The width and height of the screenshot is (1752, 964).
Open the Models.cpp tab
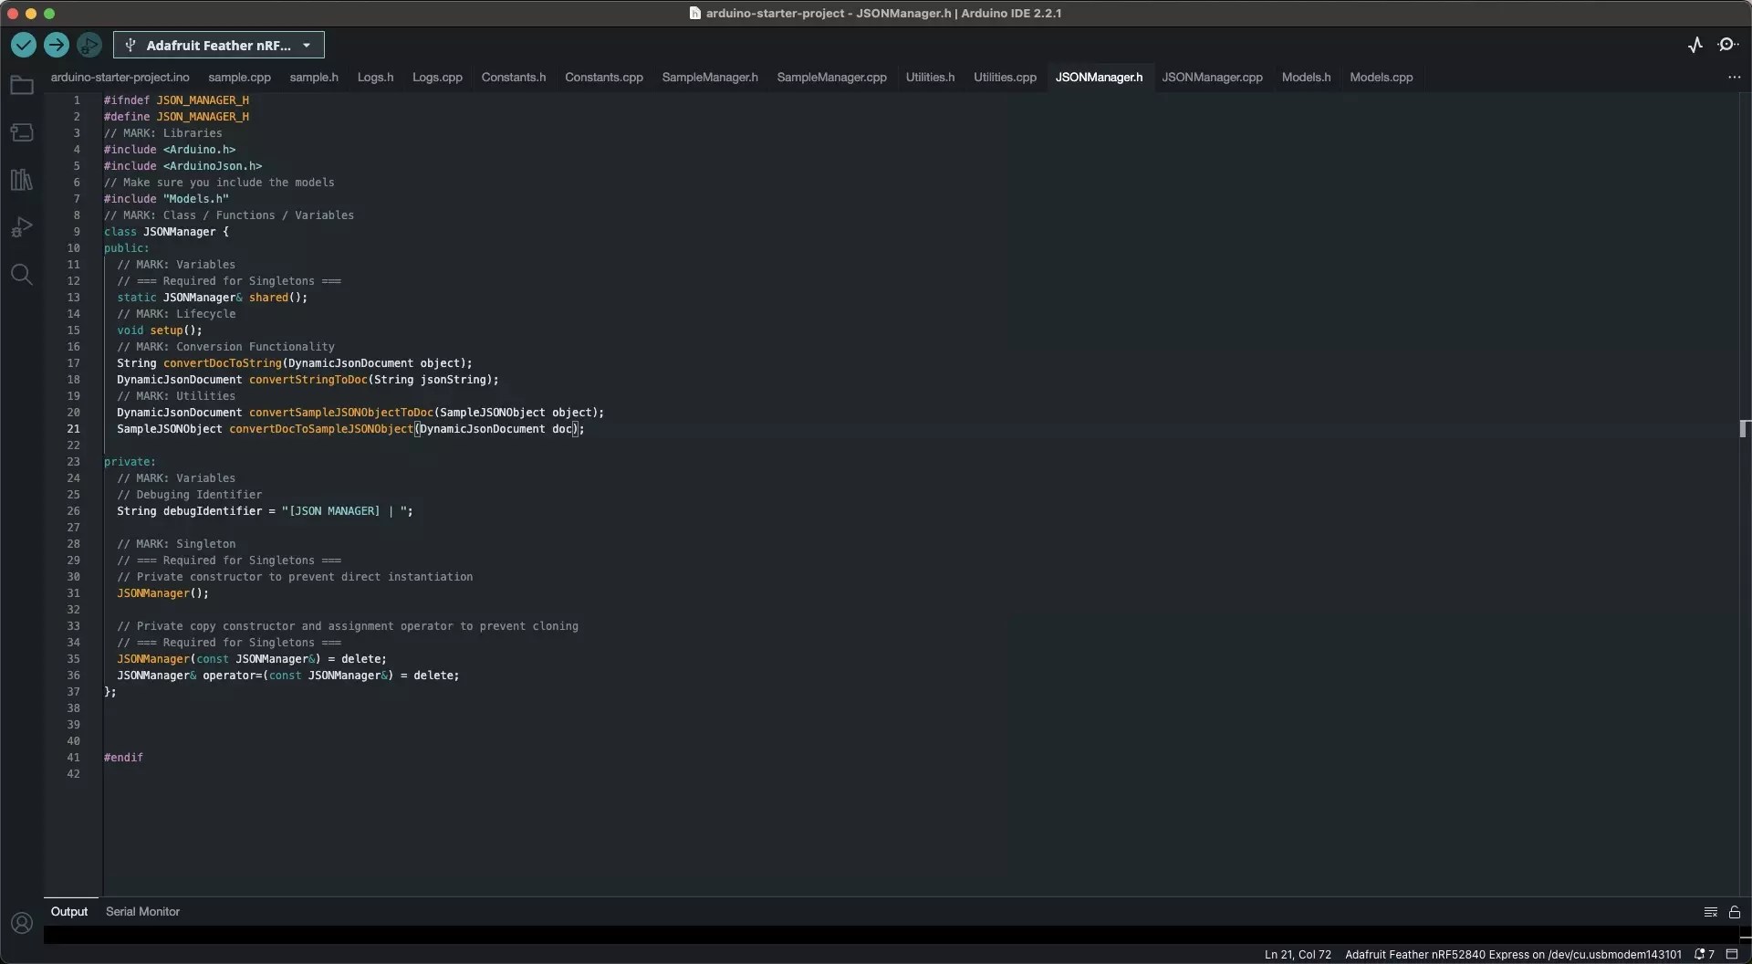pos(1381,78)
